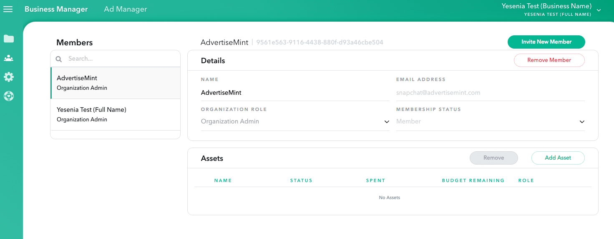Click the AdvertiseMint title above Details

224,42
